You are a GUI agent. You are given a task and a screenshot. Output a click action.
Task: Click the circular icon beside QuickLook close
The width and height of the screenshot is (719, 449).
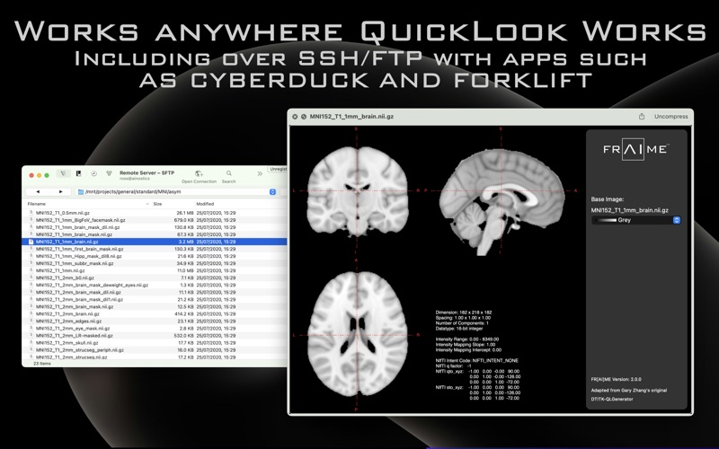[x=304, y=117]
